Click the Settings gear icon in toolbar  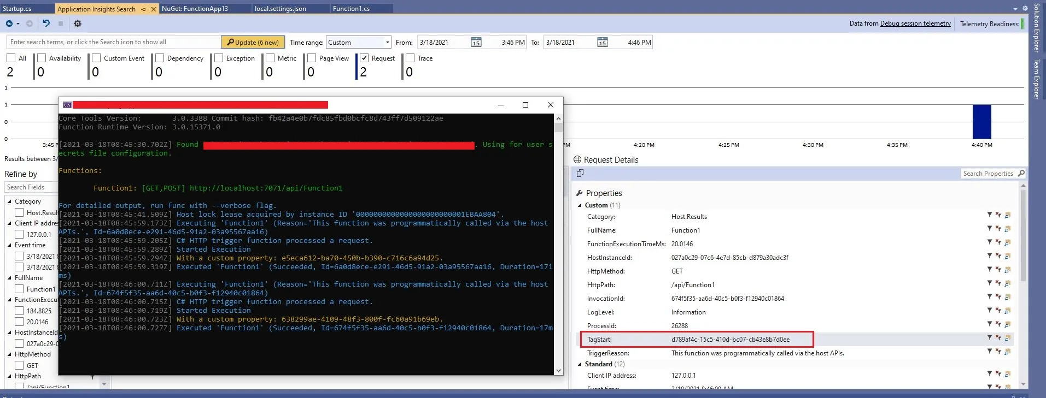pyautogui.click(x=78, y=23)
